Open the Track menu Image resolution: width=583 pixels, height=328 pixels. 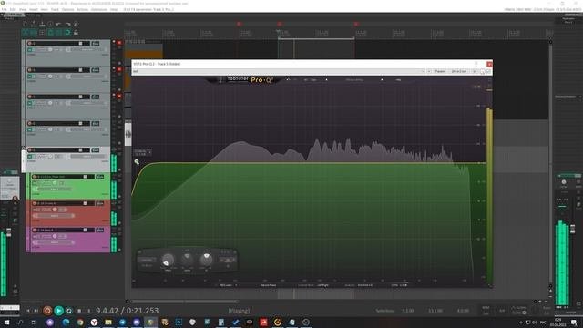click(x=55, y=9)
